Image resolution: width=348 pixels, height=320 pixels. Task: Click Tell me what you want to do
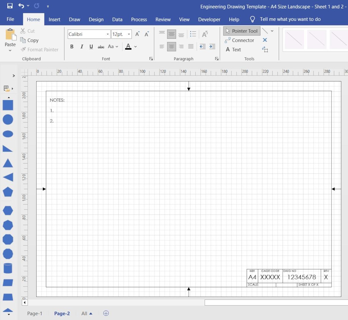(x=290, y=19)
